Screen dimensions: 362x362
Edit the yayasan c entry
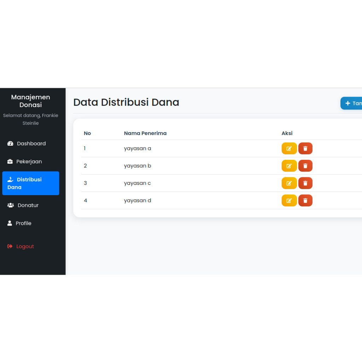(289, 183)
